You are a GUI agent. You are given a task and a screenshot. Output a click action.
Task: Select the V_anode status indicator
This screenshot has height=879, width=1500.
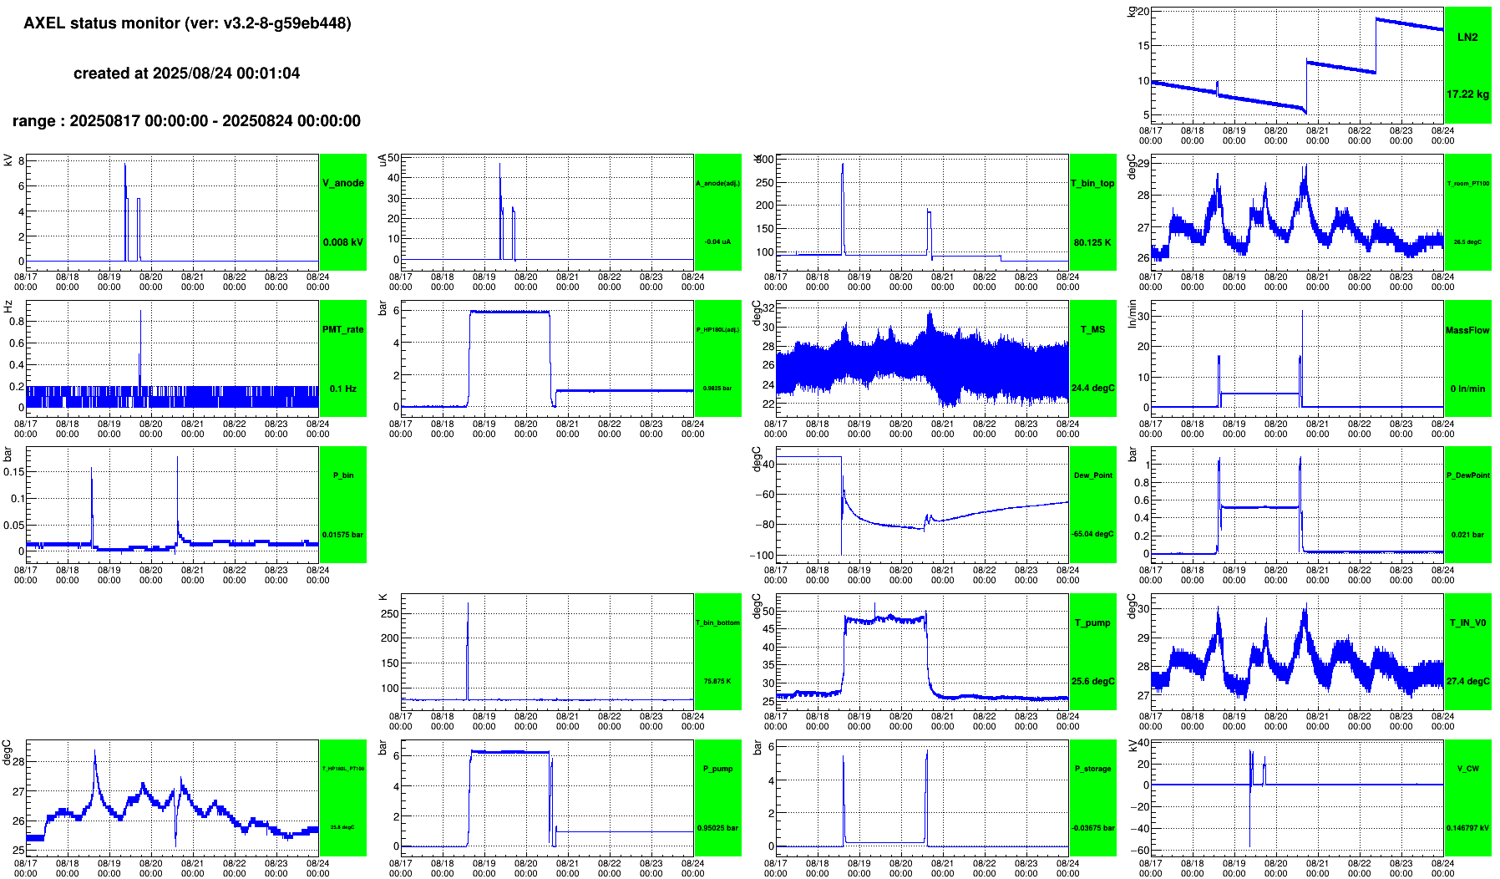(x=343, y=212)
